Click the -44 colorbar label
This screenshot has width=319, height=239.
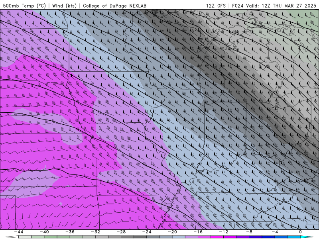[19, 232]
